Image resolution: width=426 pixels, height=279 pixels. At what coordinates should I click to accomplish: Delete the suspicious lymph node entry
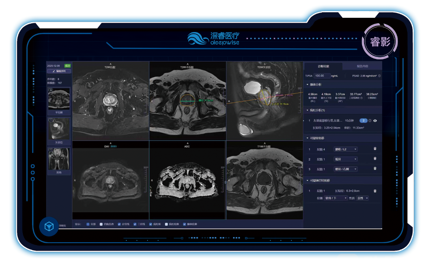(x=375, y=191)
